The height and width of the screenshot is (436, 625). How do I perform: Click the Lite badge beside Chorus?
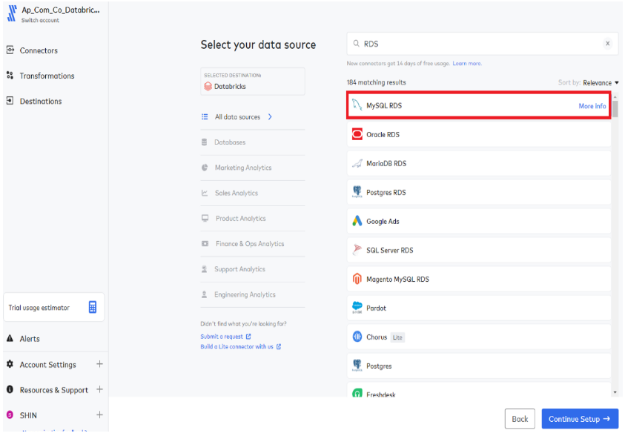397,337
